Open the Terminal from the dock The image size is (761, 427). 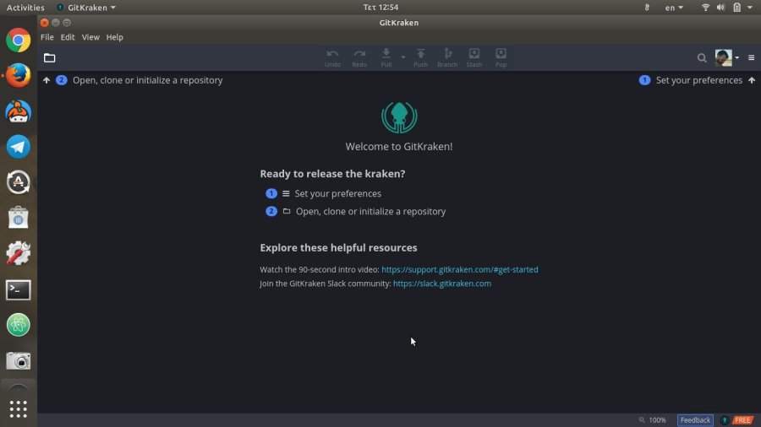click(x=19, y=290)
